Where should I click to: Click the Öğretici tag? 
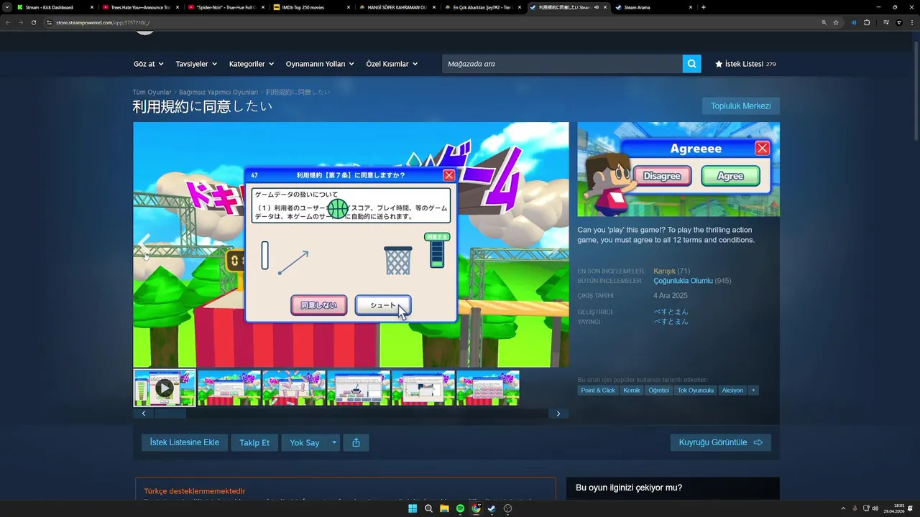pyautogui.click(x=658, y=391)
